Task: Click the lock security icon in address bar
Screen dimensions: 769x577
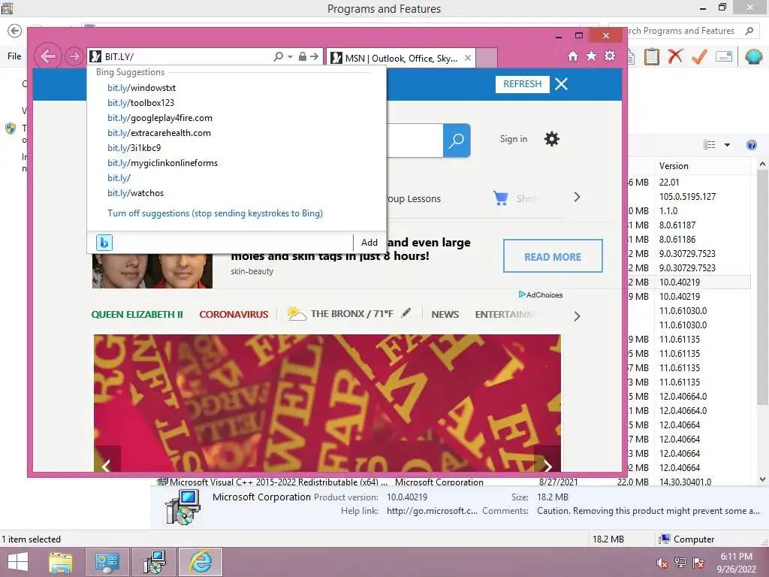Action: [x=303, y=57]
